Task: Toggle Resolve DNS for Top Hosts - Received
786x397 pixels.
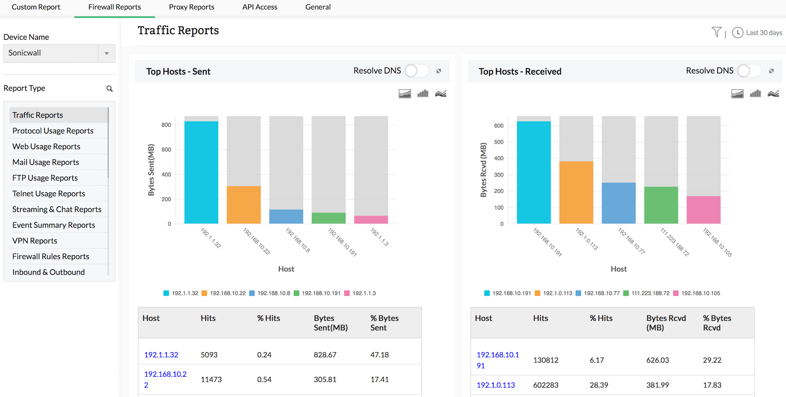Action: click(x=749, y=71)
